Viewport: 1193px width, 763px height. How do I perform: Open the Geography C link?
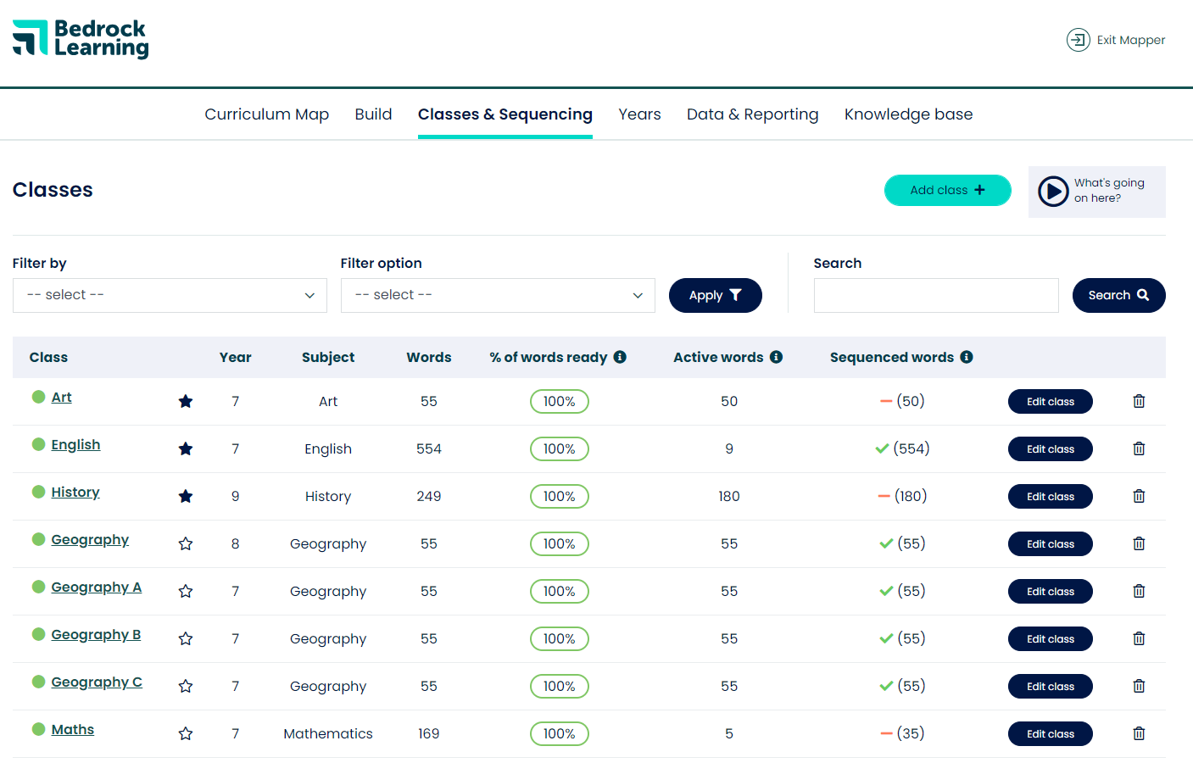click(97, 682)
